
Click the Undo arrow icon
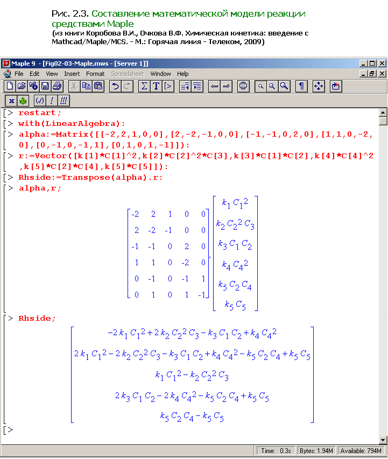(115, 86)
